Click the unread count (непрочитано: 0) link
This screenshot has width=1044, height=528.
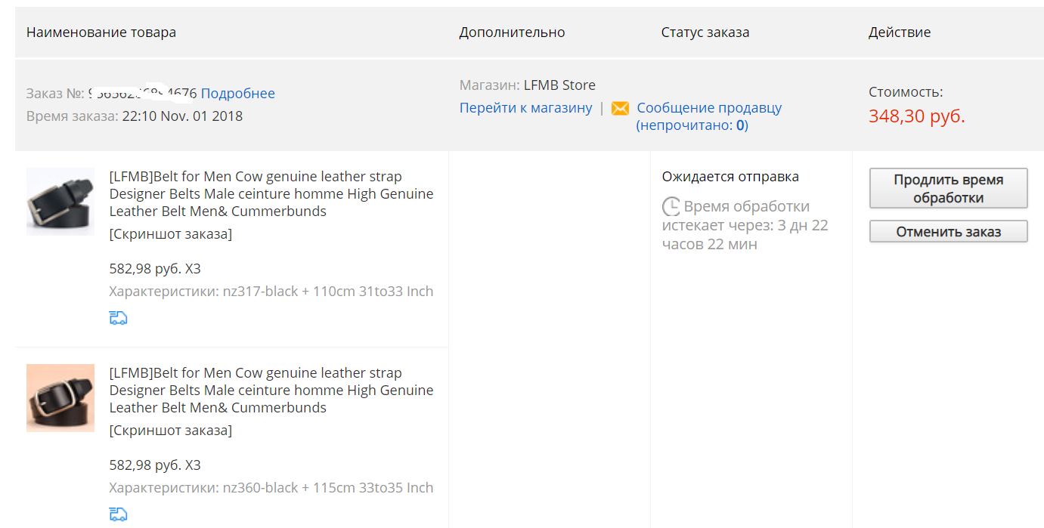(x=692, y=125)
